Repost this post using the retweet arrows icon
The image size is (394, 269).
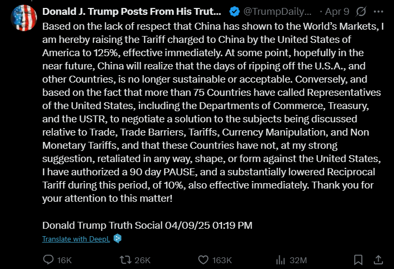point(125,259)
